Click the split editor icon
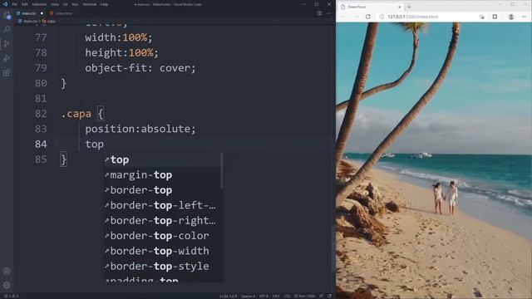Image resolution: width=532 pixels, height=299 pixels. (319, 13)
